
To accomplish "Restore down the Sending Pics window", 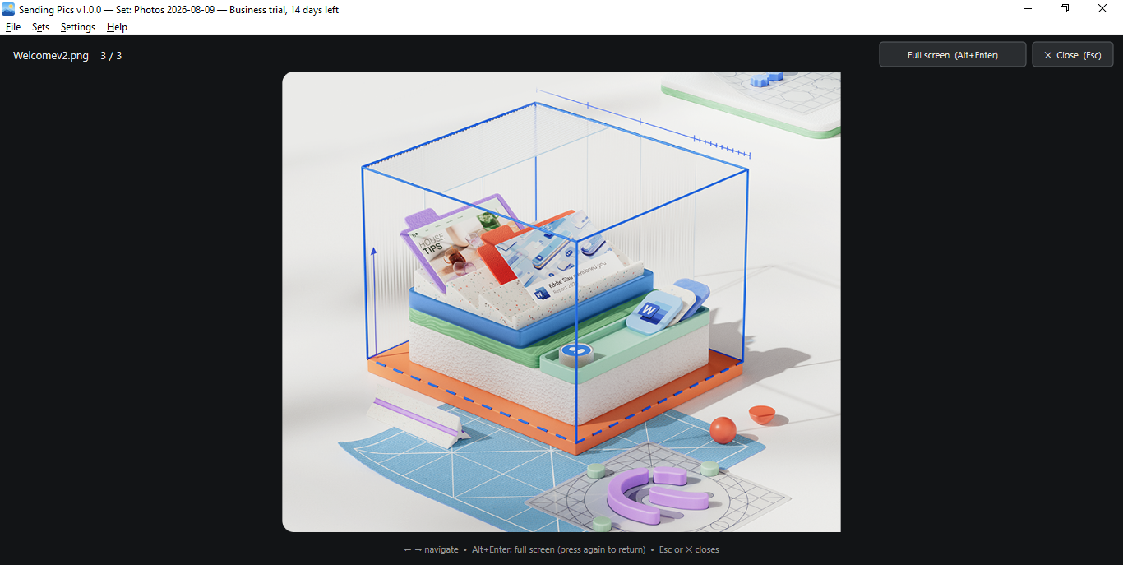I will click(x=1065, y=9).
